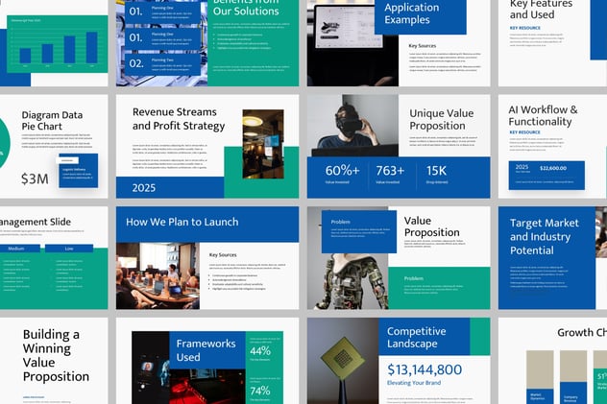
Task: Select the 763+ value invested figure
Action: [389, 170]
